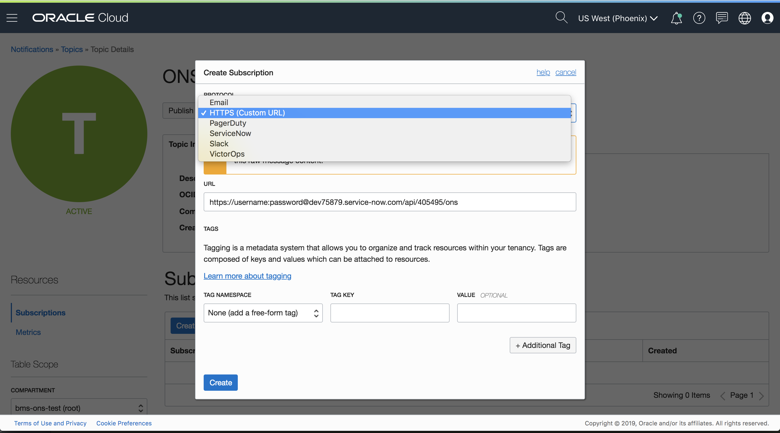Open Learn more about tagging link
780x433 pixels.
click(x=247, y=276)
